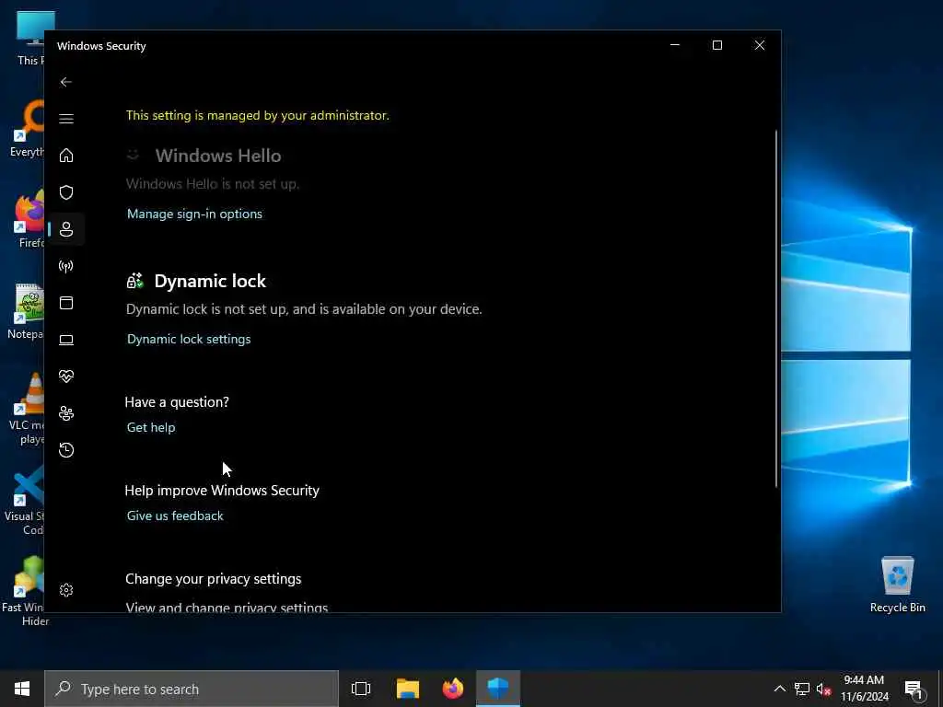Select the Visual Studio Code desktop icon
The height and width of the screenshot is (707, 943).
24,500
